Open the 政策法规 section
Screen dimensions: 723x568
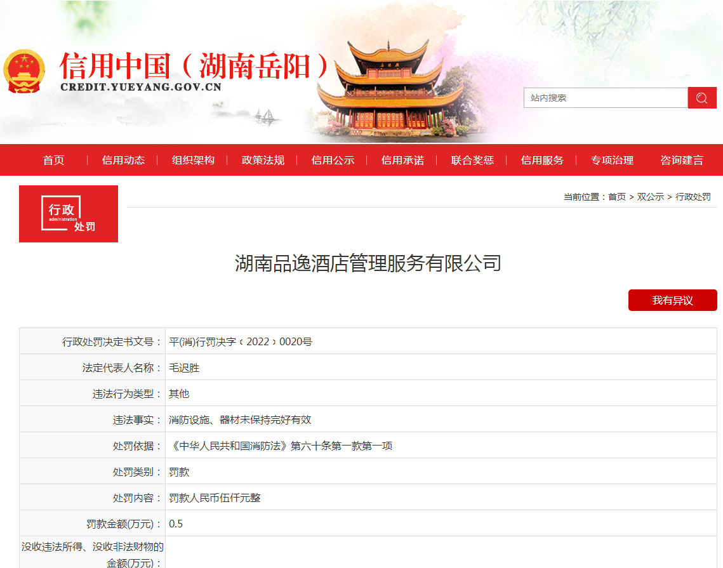tap(263, 161)
